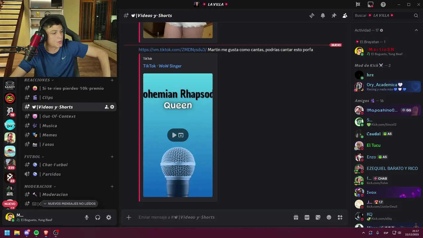
Task: Open Activity settings gear next to Actividad
Action: (x=381, y=30)
